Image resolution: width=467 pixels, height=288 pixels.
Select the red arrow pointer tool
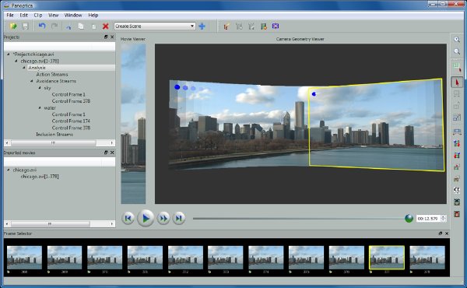point(457,83)
